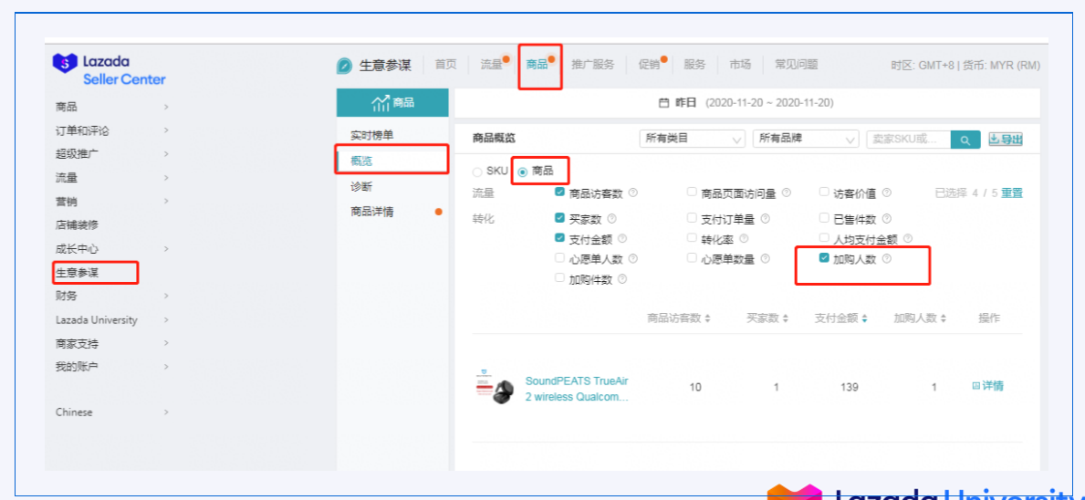Viewport: 1085px width, 500px height.
Task: Select the 商品 radio button
Action: click(x=523, y=172)
